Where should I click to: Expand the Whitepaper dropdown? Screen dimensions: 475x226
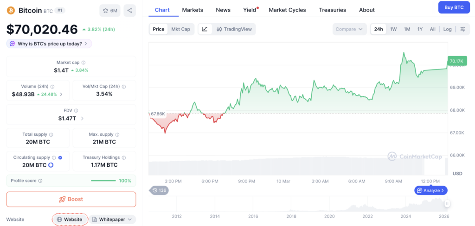[x=112, y=220]
